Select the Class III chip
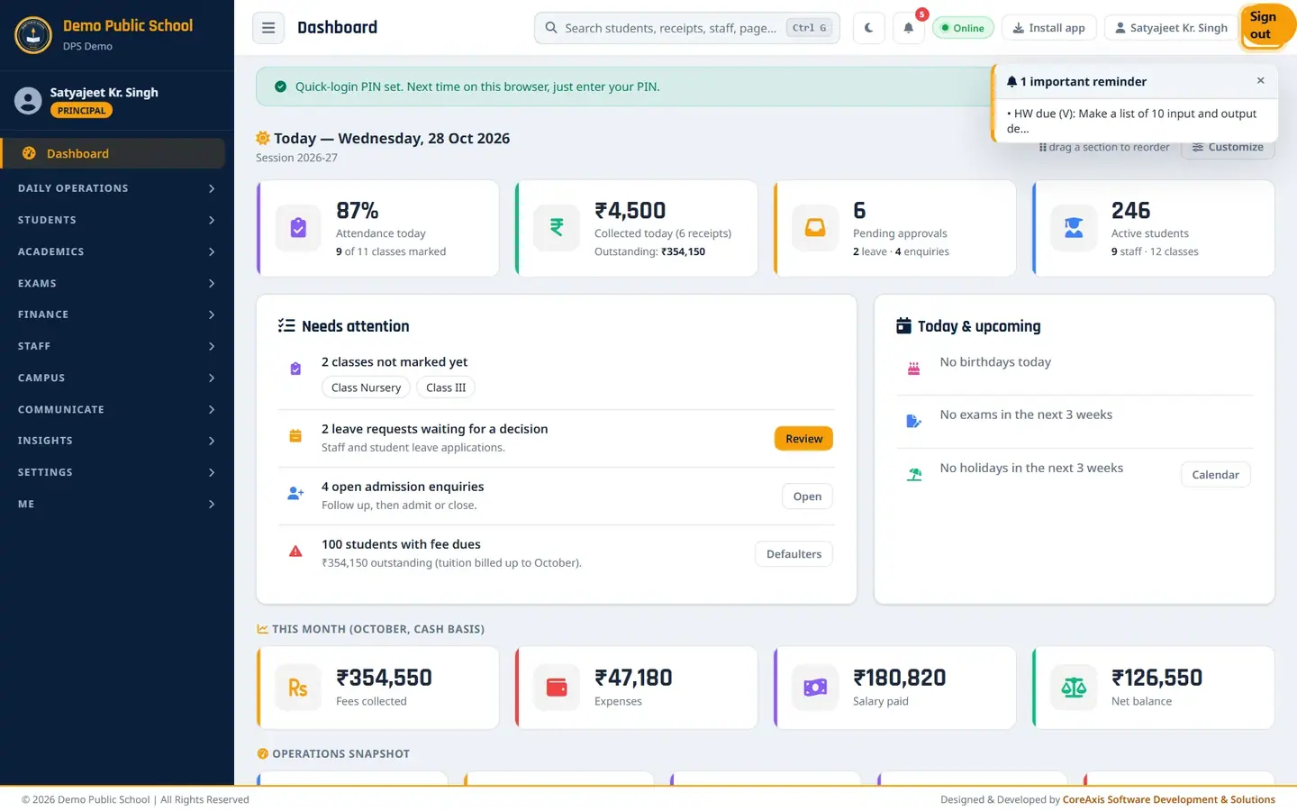Viewport: 1297px width, 811px height. (446, 387)
